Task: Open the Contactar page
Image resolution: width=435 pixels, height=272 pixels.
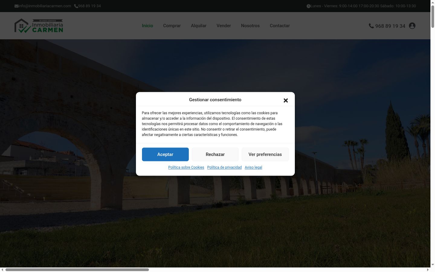Action: [279, 26]
